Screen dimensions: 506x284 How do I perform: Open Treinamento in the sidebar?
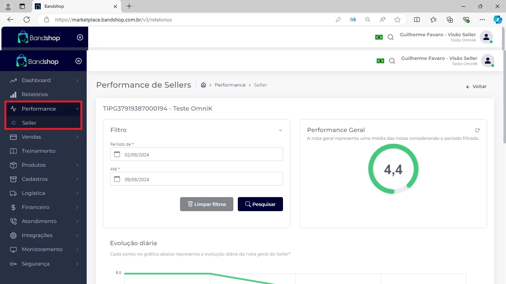click(x=38, y=151)
